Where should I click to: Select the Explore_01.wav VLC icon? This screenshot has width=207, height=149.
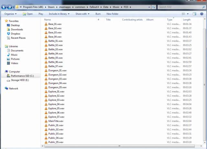[46, 91]
